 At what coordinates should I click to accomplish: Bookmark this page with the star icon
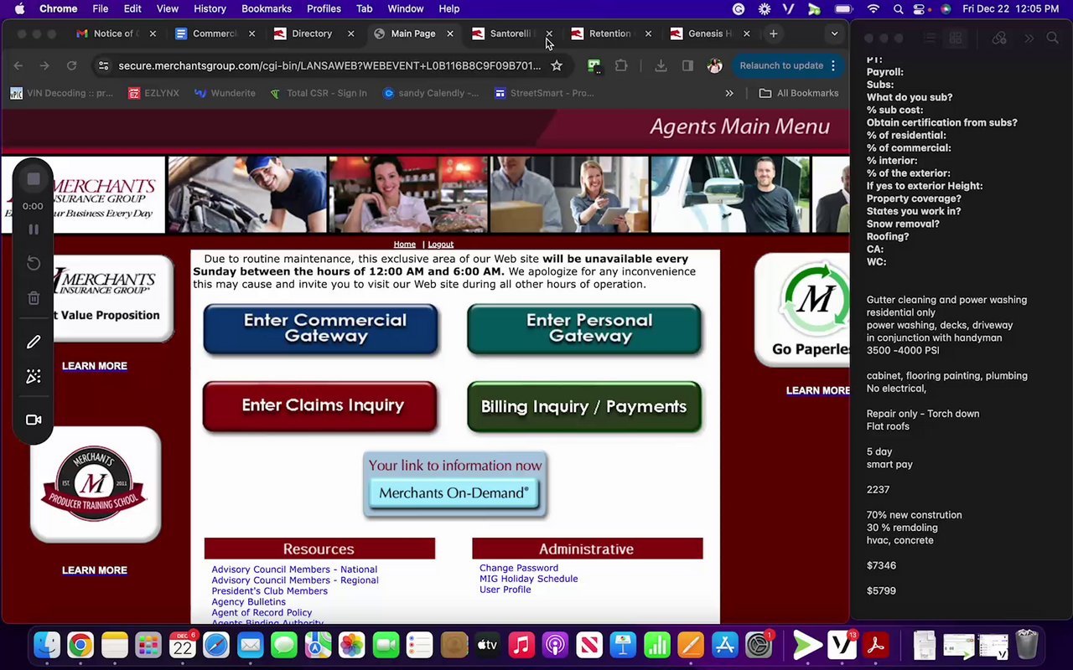(557, 65)
